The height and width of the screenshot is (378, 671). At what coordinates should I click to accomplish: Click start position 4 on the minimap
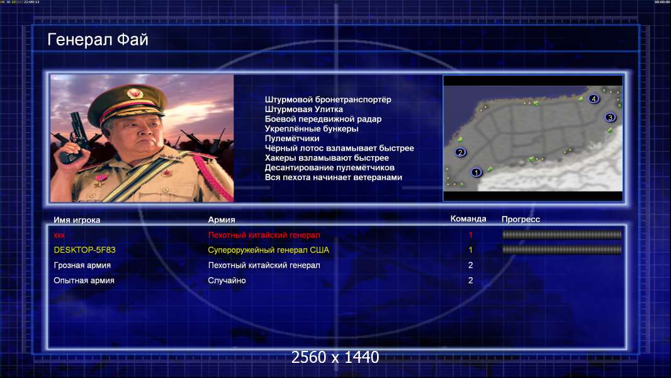[x=594, y=99]
